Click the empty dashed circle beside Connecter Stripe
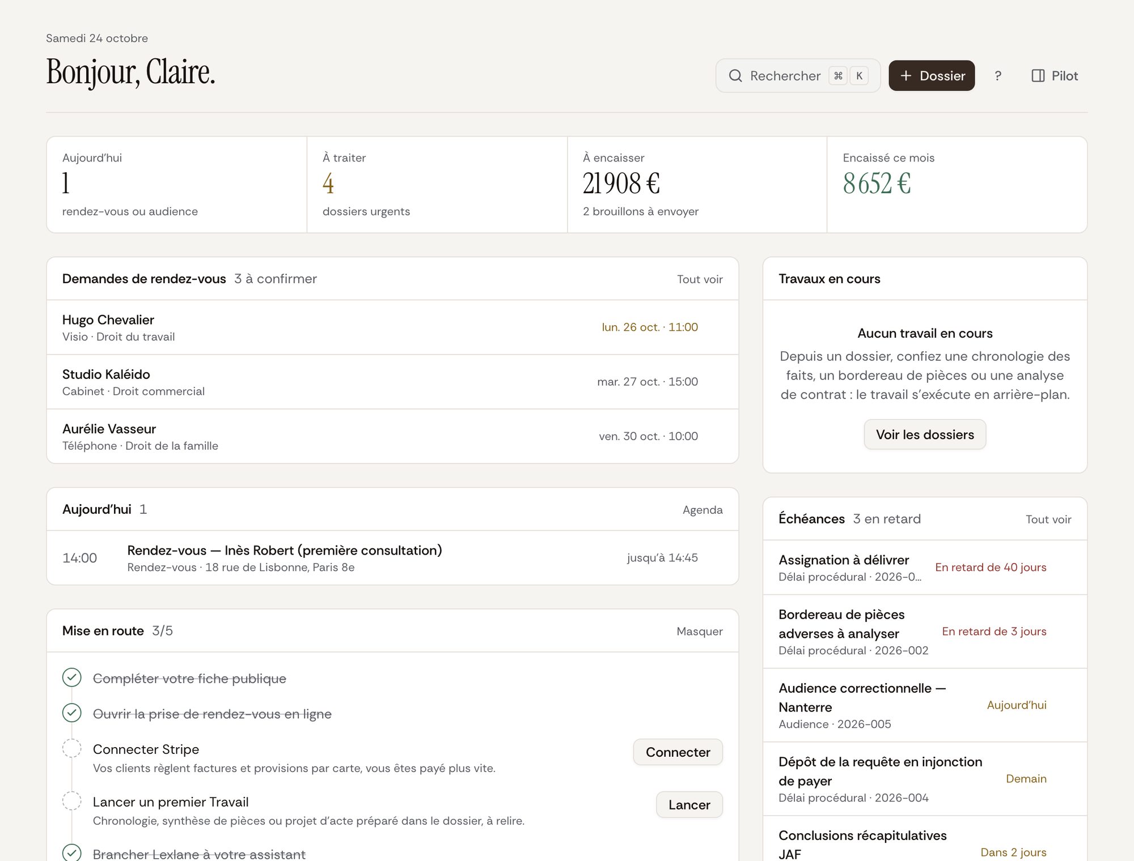 pos(72,748)
